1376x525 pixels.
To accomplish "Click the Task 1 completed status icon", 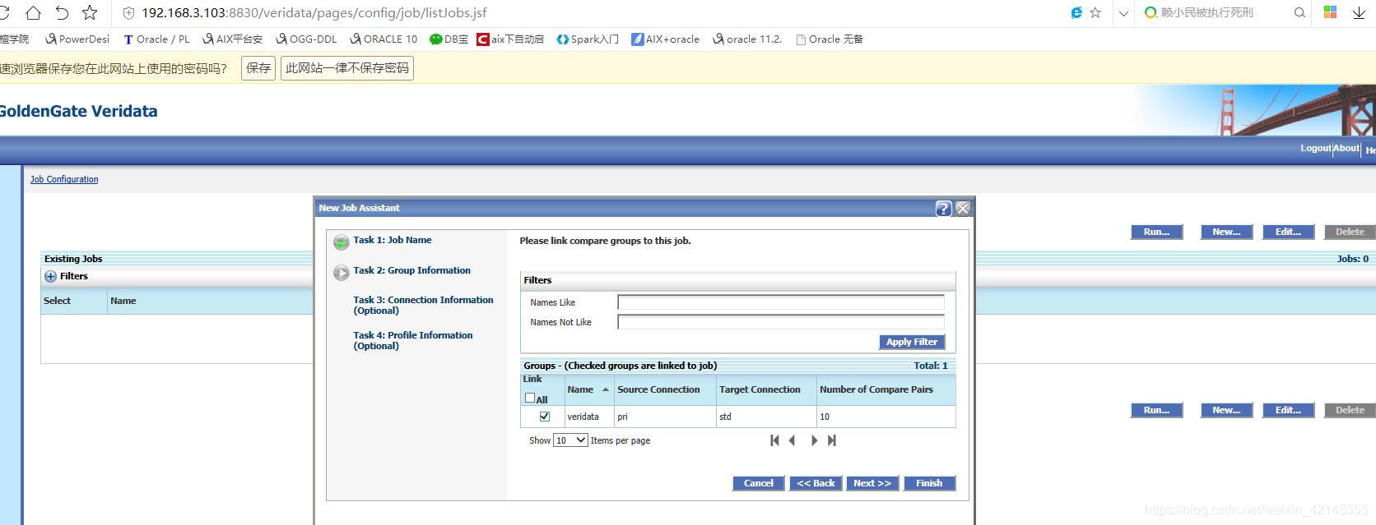I will [341, 242].
